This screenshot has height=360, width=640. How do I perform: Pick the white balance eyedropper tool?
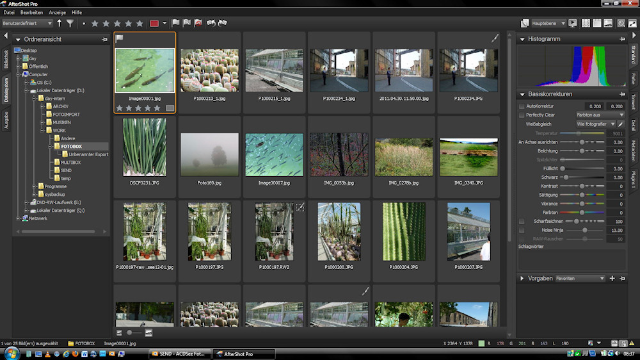tap(621, 124)
